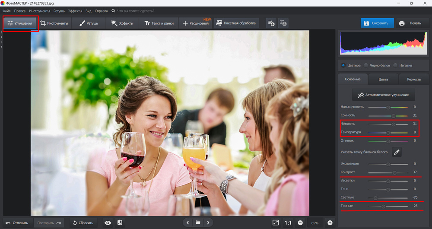This screenshot has height=229, width=432.
Task: Click the blue Сохранить button
Action: coord(377,23)
